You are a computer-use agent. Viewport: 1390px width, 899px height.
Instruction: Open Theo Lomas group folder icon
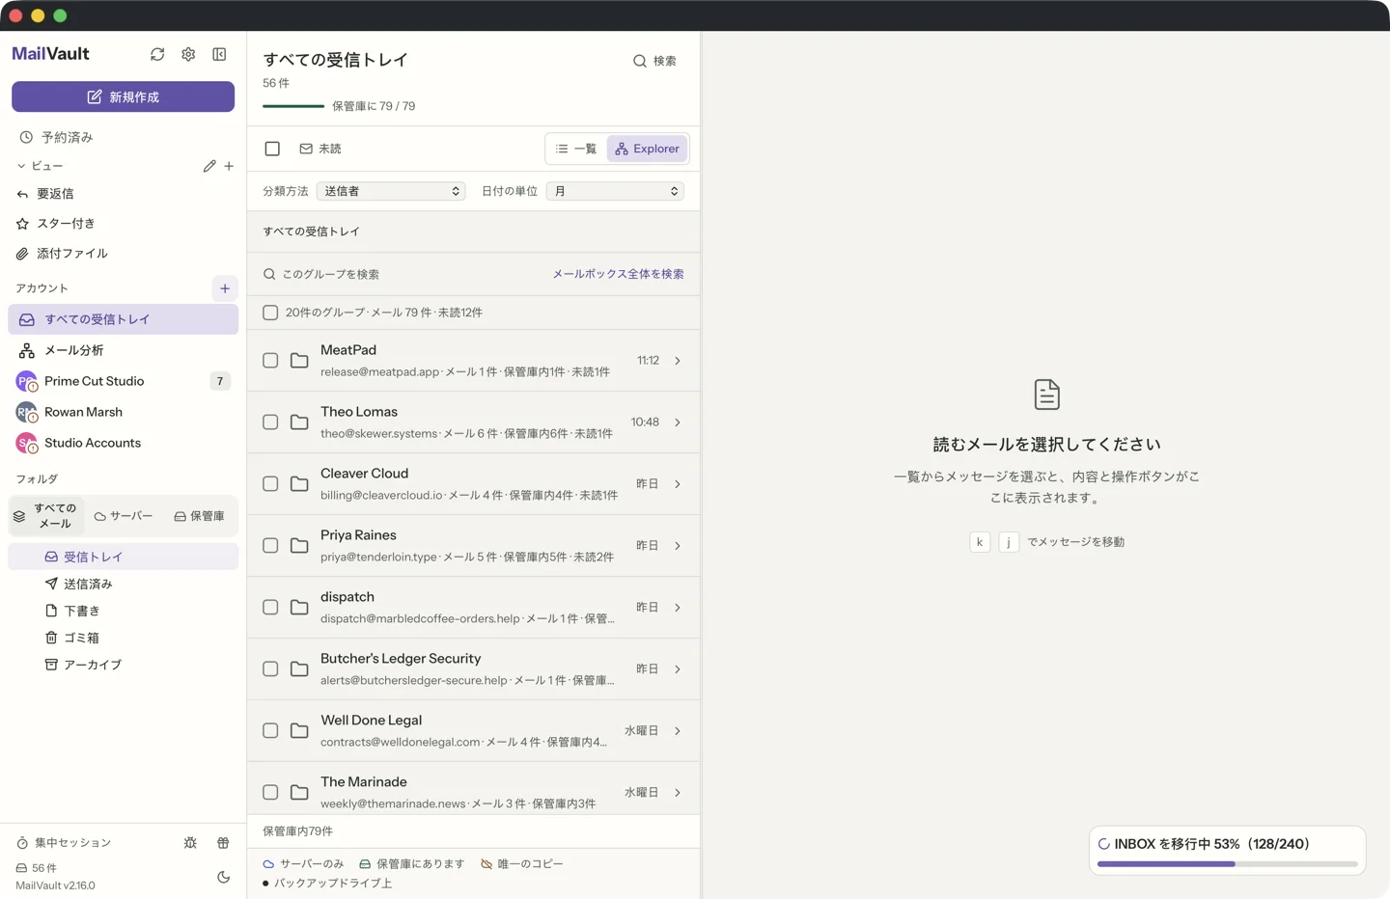click(x=299, y=422)
